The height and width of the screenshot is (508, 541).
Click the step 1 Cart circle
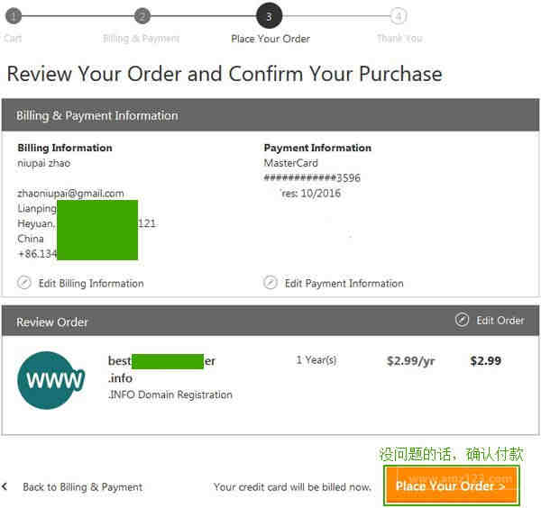pos(14,16)
